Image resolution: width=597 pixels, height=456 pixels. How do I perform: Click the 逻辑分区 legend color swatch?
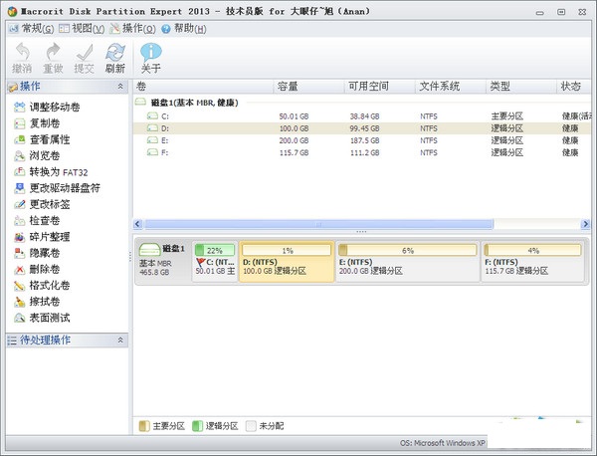(197, 426)
